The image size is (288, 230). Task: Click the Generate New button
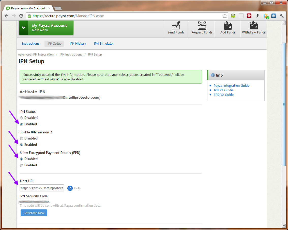pos(34,213)
